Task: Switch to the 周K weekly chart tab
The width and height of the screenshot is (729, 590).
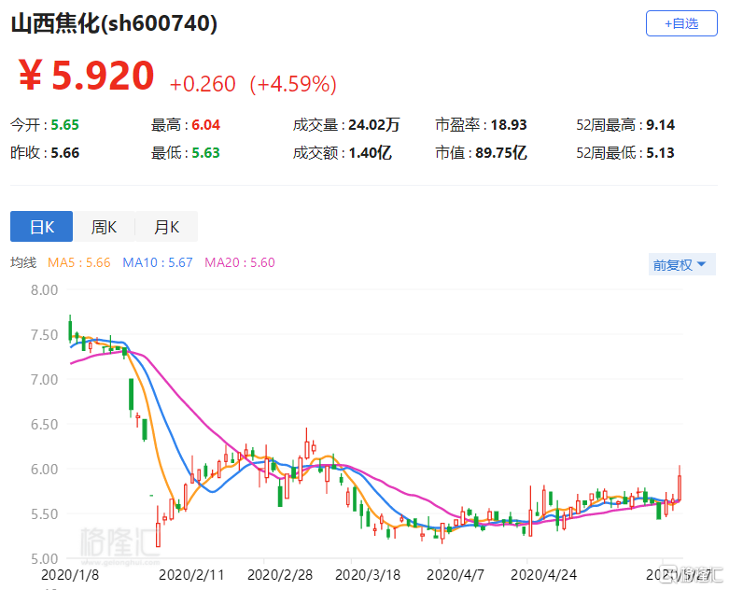Action: [x=104, y=227]
